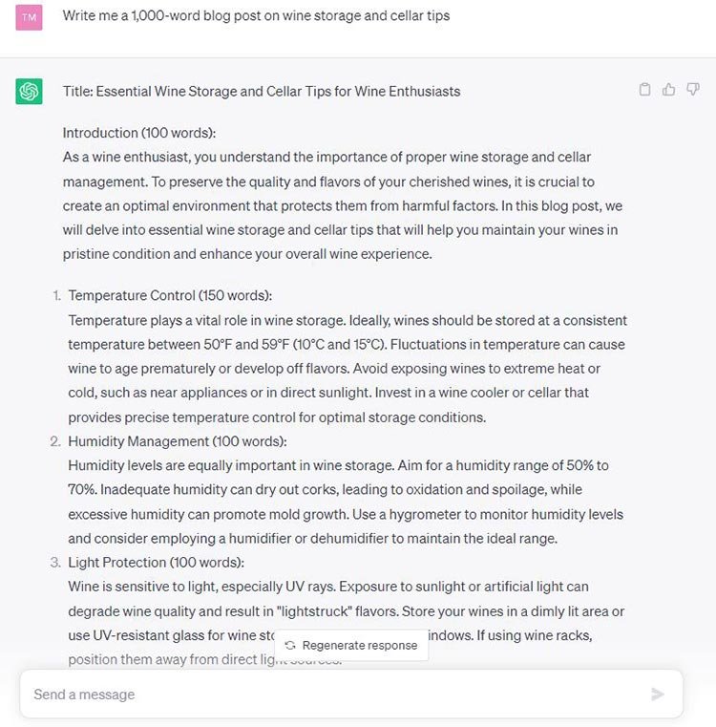Click the Humidity Management (100 words) heading
Viewport: 716px width, 727px height.
tap(177, 441)
